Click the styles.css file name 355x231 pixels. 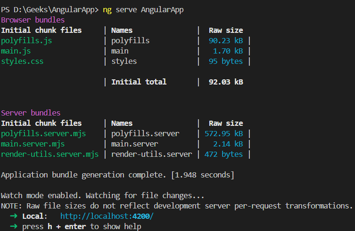pos(22,61)
